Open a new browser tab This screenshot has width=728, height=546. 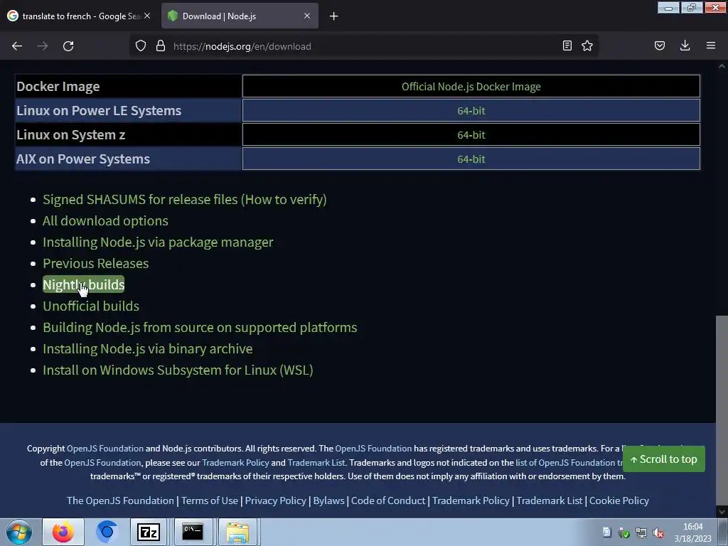334,16
